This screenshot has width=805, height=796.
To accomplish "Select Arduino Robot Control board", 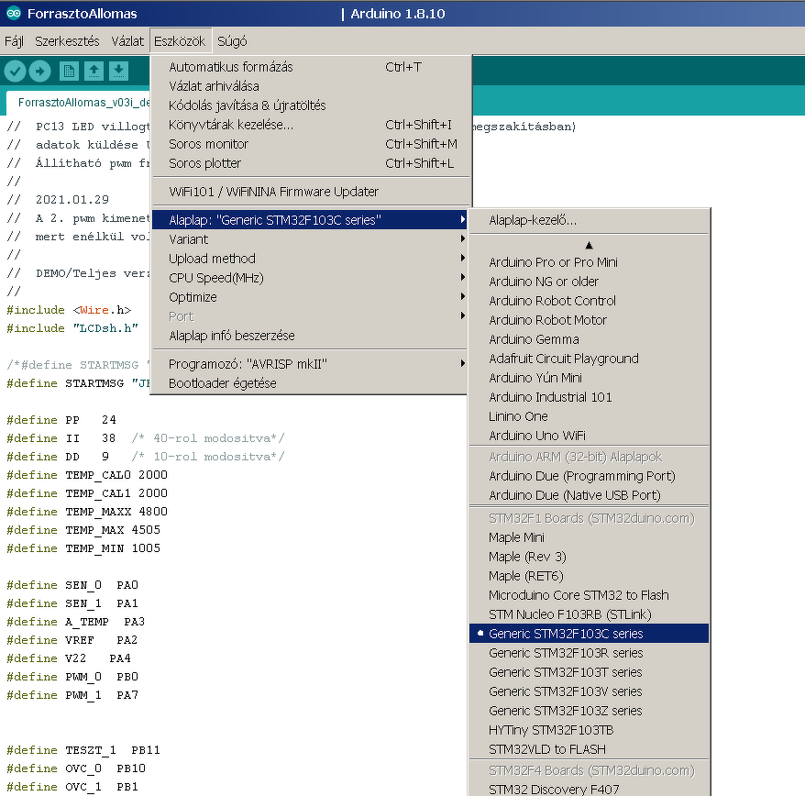I will (589, 301).
